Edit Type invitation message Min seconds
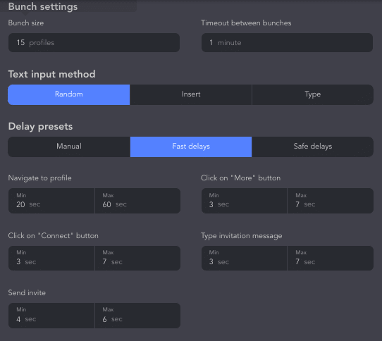Screen dimensions: 382x341 (x=244, y=258)
